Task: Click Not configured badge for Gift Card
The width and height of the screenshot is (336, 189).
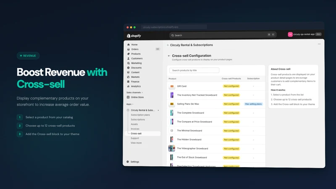Action: (231, 86)
